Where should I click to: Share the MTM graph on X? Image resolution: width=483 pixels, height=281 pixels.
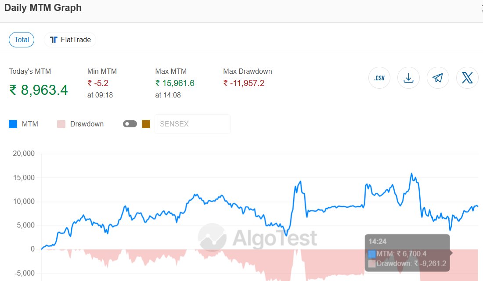(x=467, y=77)
